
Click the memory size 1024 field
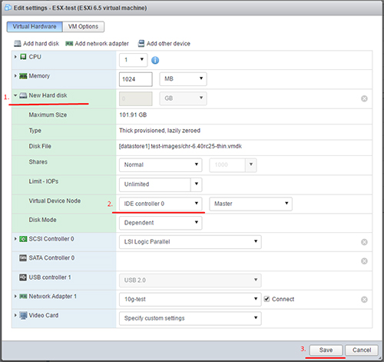coord(136,79)
